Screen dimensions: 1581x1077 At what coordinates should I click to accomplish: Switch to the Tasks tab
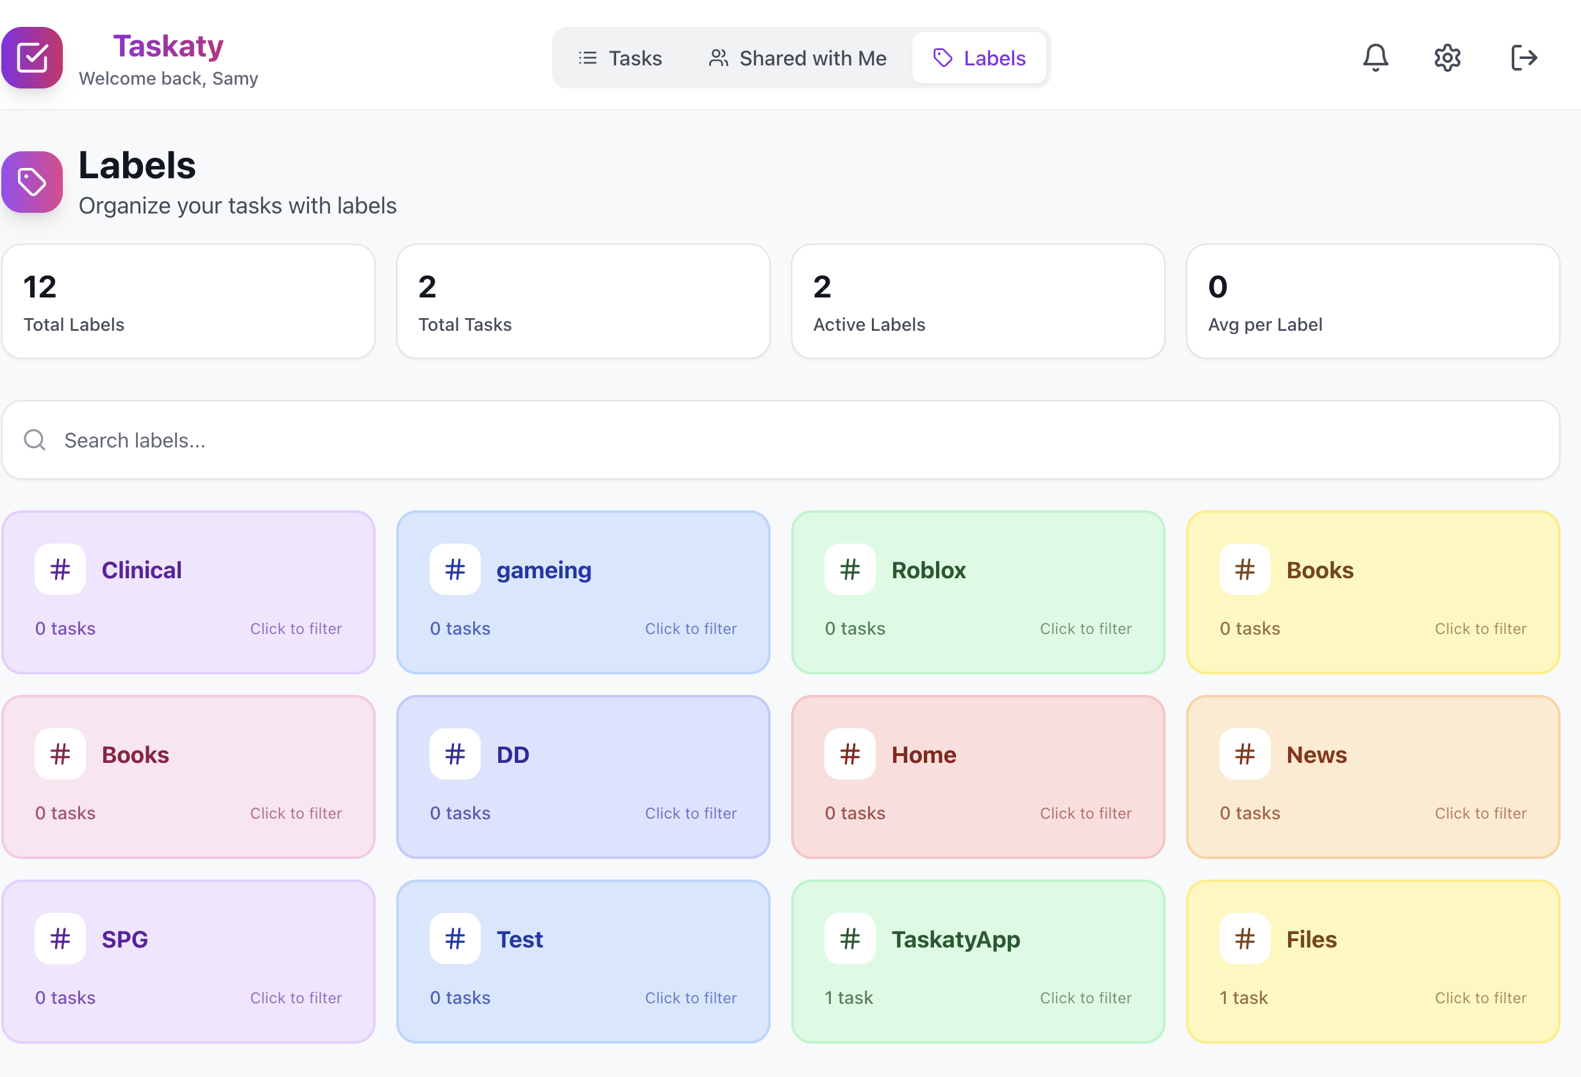coord(620,58)
